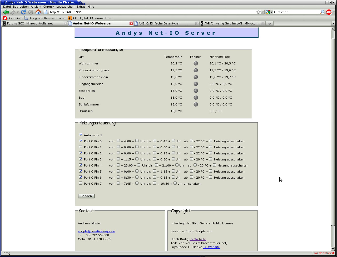
Task: Uncheck the Port C Pin 0 checkbox
Action: click(x=81, y=141)
